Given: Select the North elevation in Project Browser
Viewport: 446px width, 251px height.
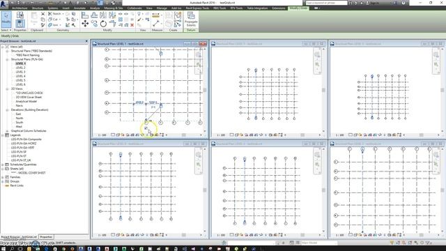Looking at the screenshot, I should pyautogui.click(x=20, y=118).
